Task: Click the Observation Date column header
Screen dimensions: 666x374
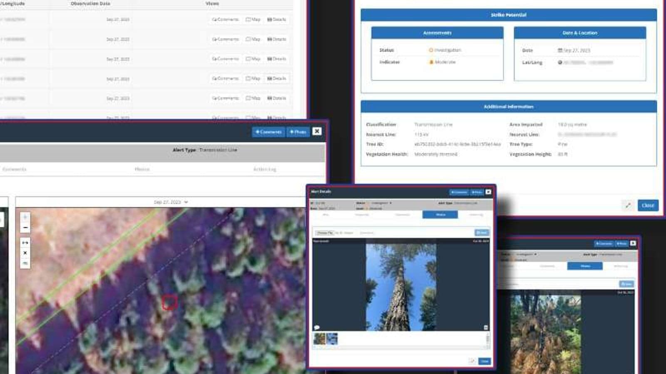Action: 90,3
